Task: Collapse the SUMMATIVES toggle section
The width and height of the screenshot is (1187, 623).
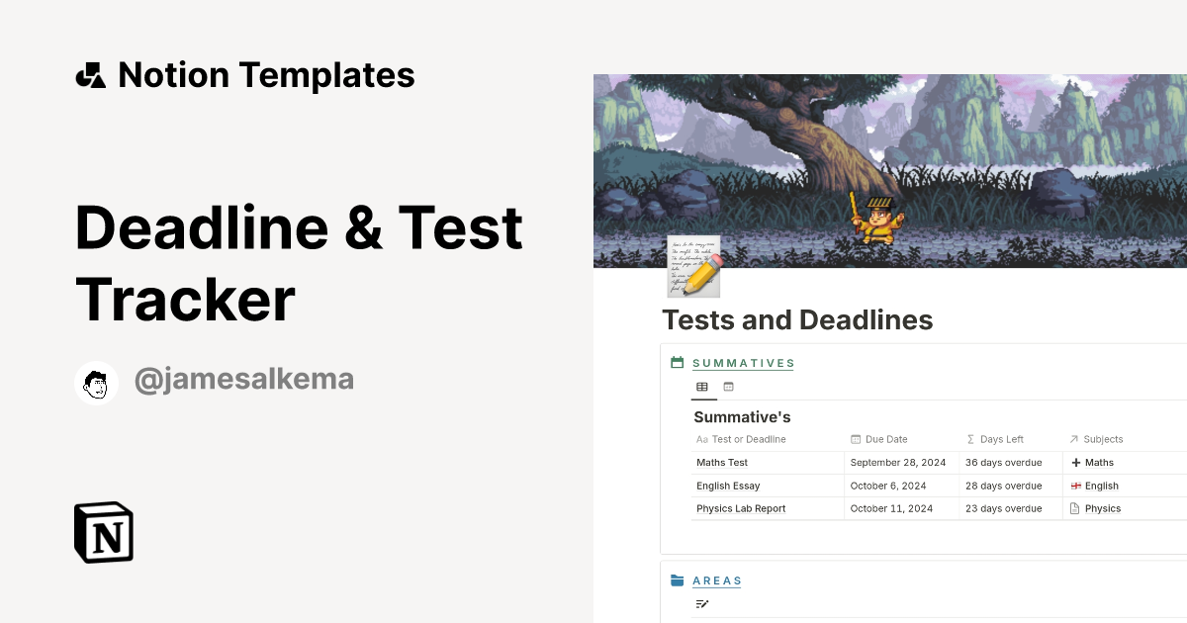Action: [x=743, y=363]
